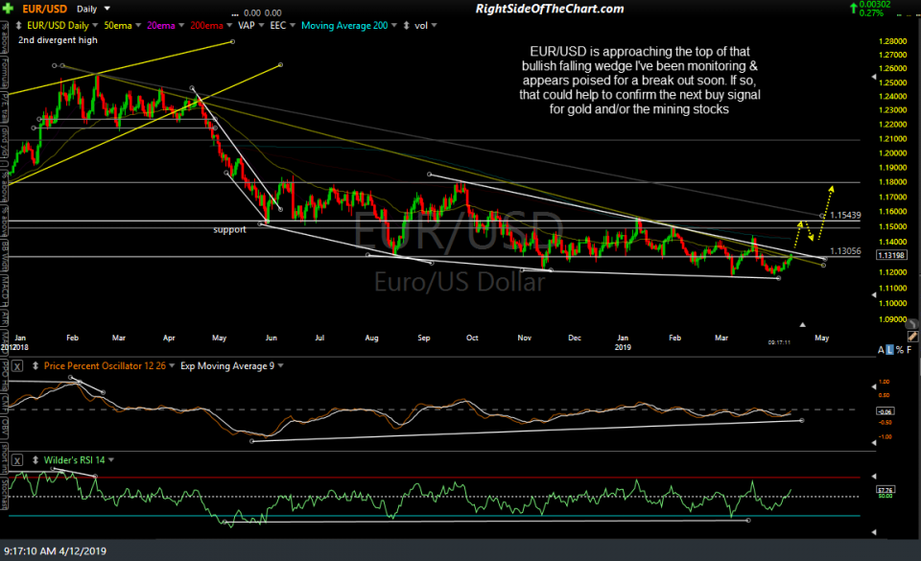Click the vol indicator in the toolbar

pos(422,25)
